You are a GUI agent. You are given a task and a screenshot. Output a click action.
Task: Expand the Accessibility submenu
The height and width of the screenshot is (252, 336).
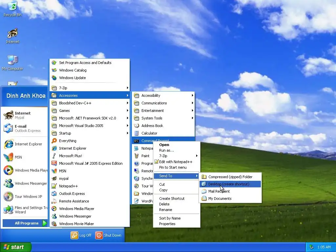(163, 95)
